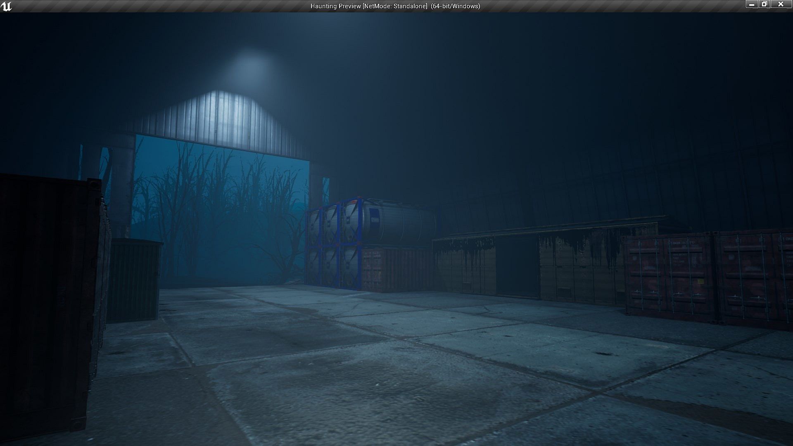The image size is (793, 446).
Task: Click the Unreal Engine logo icon
Action: [x=7, y=6]
